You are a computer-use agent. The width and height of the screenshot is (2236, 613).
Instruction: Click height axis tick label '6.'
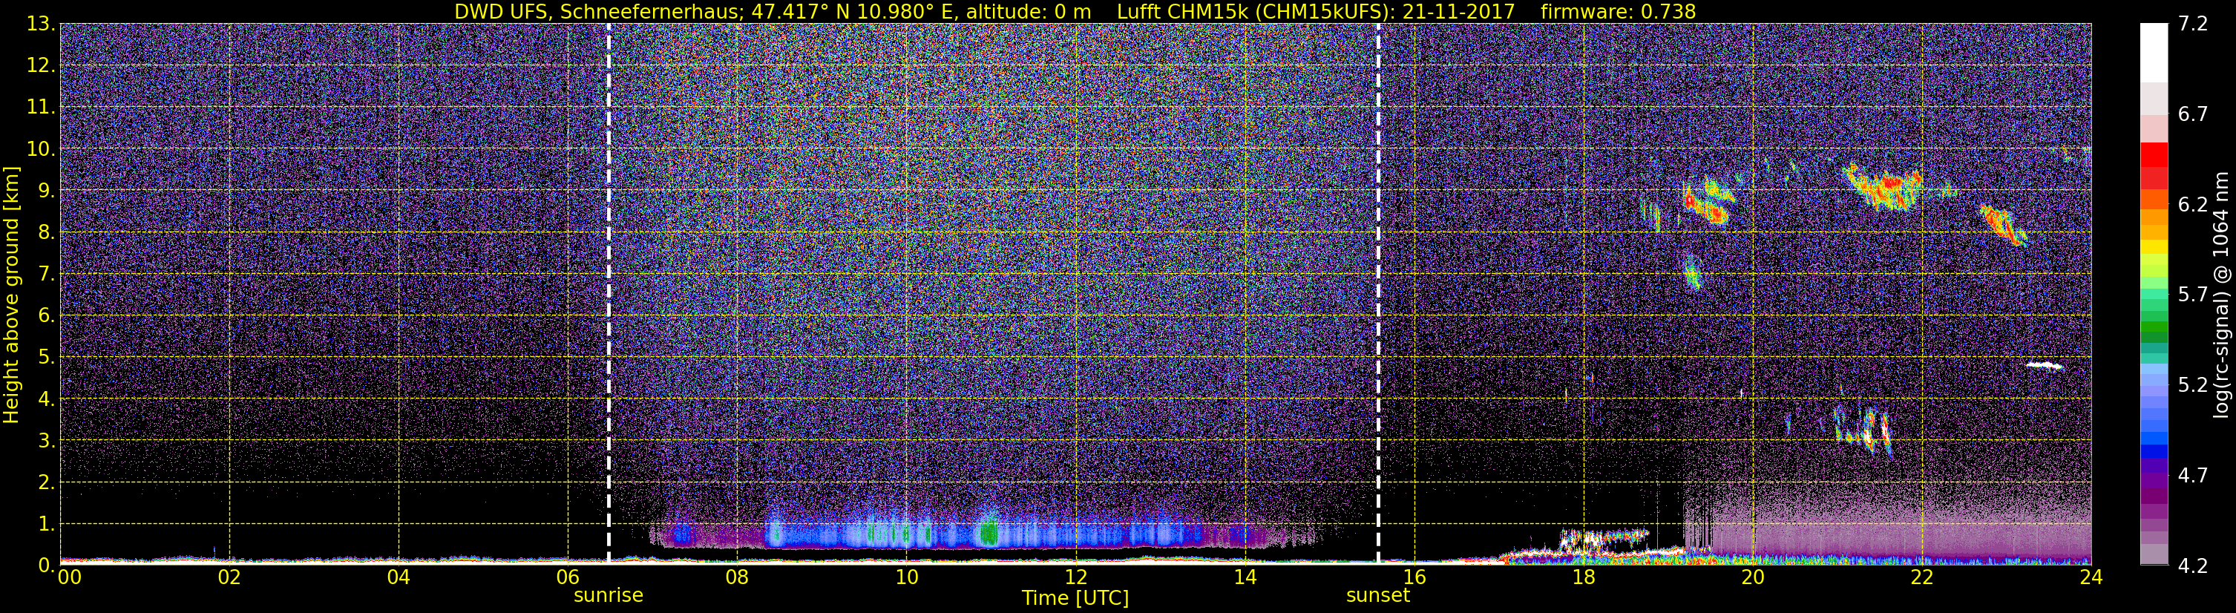pyautogui.click(x=45, y=316)
